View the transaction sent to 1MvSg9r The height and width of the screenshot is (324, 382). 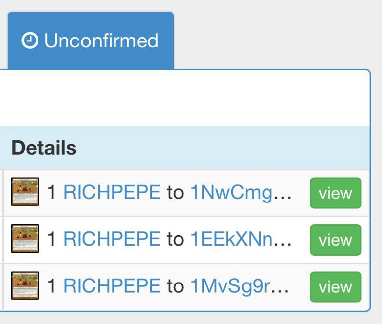coord(336,287)
